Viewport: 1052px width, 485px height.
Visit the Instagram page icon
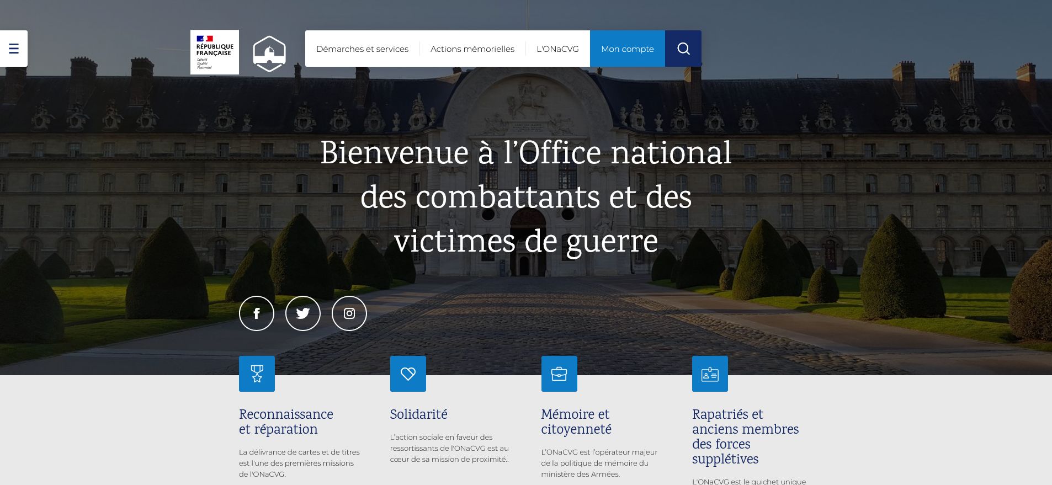point(349,313)
